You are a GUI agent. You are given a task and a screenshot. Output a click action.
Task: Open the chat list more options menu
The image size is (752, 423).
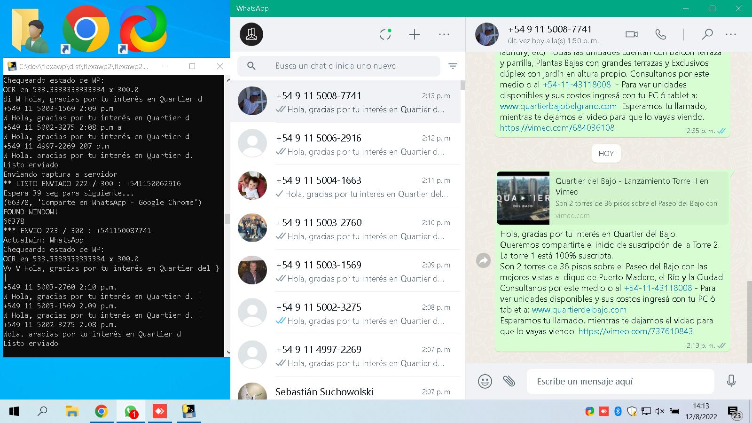(x=444, y=34)
